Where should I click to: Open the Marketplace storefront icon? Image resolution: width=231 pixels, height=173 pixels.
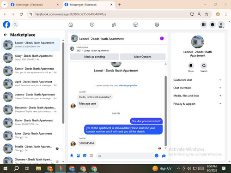[x=135, y=25]
